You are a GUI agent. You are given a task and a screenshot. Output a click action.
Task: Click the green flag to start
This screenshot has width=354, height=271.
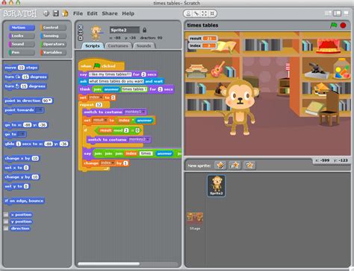(x=333, y=25)
